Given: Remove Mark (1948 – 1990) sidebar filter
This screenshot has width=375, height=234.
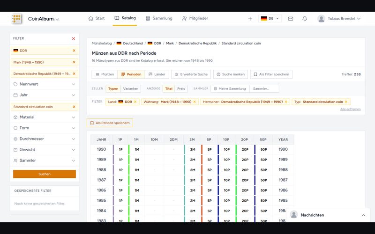Looking at the screenshot, I should pyautogui.click(x=74, y=62).
